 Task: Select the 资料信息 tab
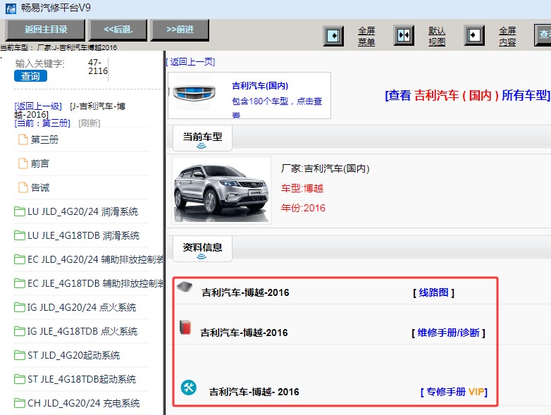(x=202, y=249)
